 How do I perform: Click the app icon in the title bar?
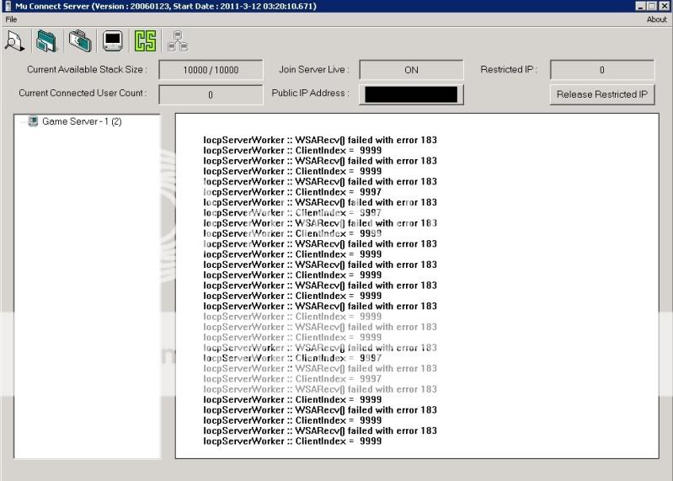coord(7,6)
